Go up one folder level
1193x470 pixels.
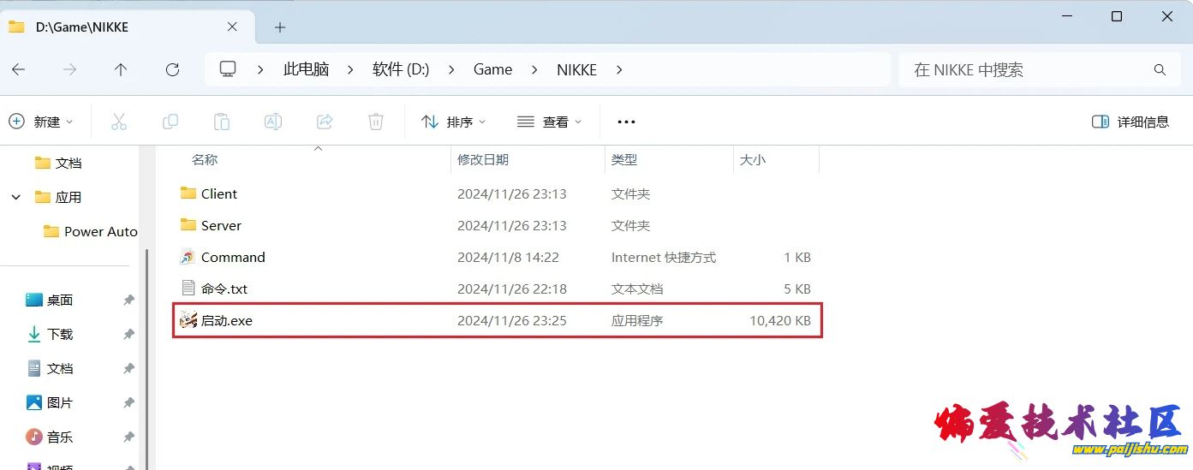tap(121, 69)
